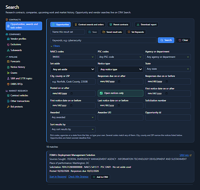Click the calendar icon in Responses due on or after
The height and width of the screenshot is (190, 200).
tap(119, 82)
